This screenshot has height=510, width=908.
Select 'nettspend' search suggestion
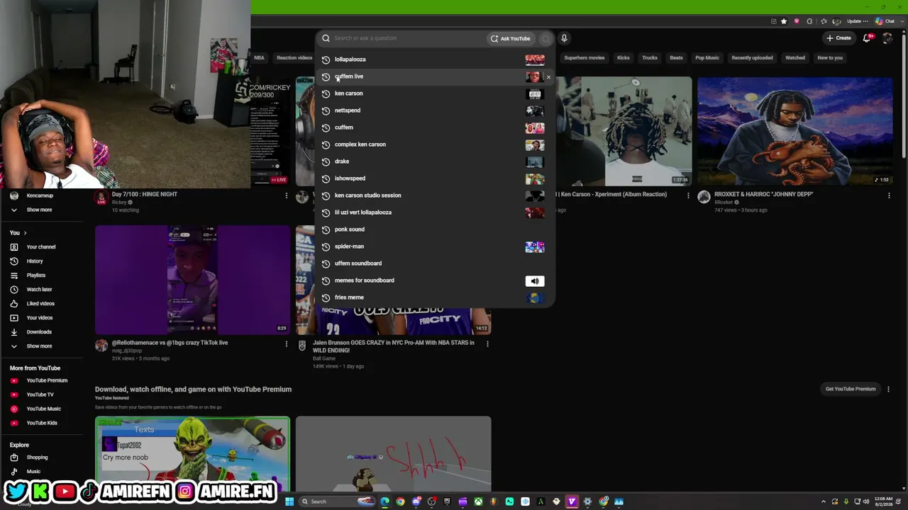[x=434, y=110]
